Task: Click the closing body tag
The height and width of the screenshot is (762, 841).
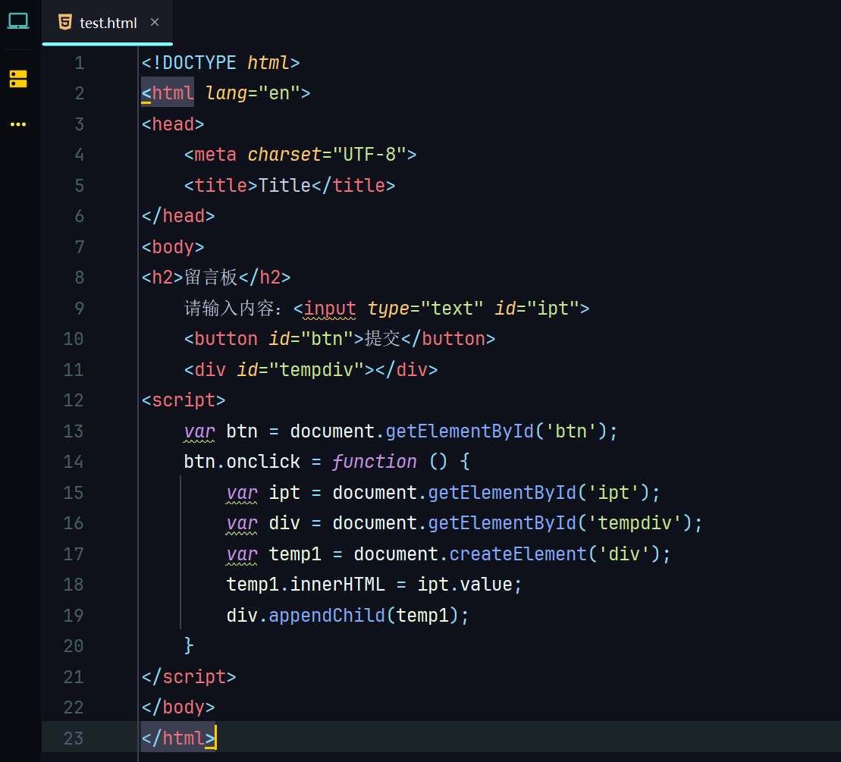Action: (178, 707)
